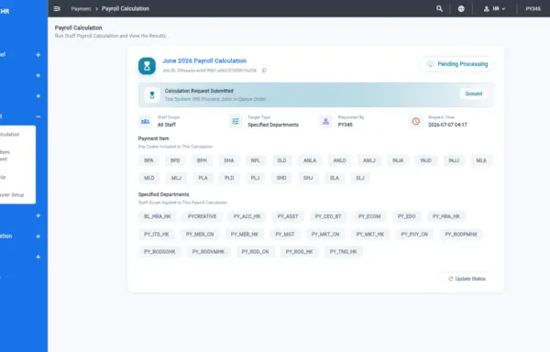Image resolution: width=550 pixels, height=352 pixels.
Task: Click the Queued badge
Action: click(474, 93)
